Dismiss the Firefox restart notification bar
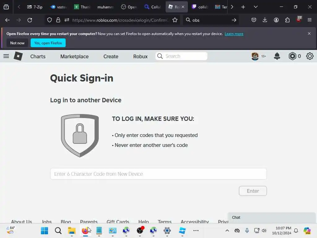The width and height of the screenshot is (317, 238). click(x=309, y=33)
